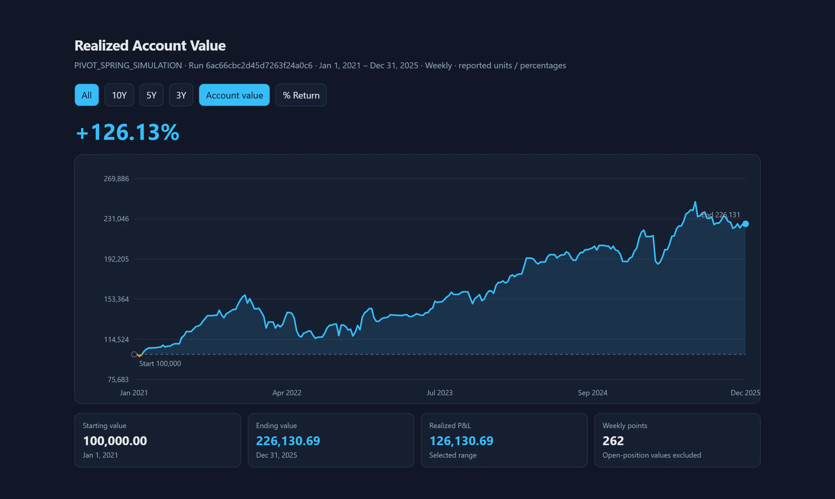Switch range to 10Y

click(119, 95)
